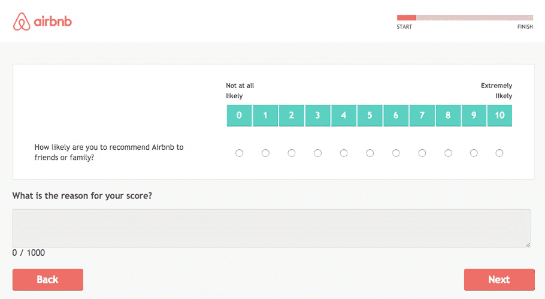Click the Airbnb logo

click(x=43, y=22)
